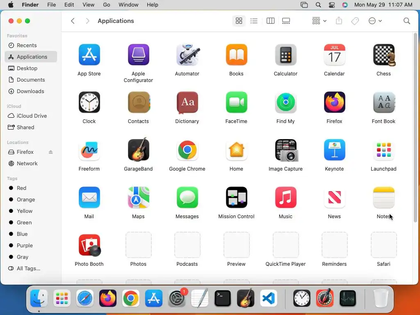Select the Blue tag in sidebar
Screen dimensions: 420x315
tap(31, 234)
